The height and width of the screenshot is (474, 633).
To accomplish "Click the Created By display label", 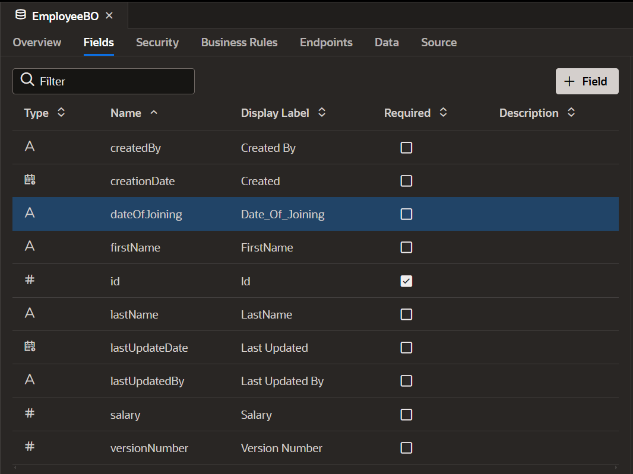I will pyautogui.click(x=268, y=148).
